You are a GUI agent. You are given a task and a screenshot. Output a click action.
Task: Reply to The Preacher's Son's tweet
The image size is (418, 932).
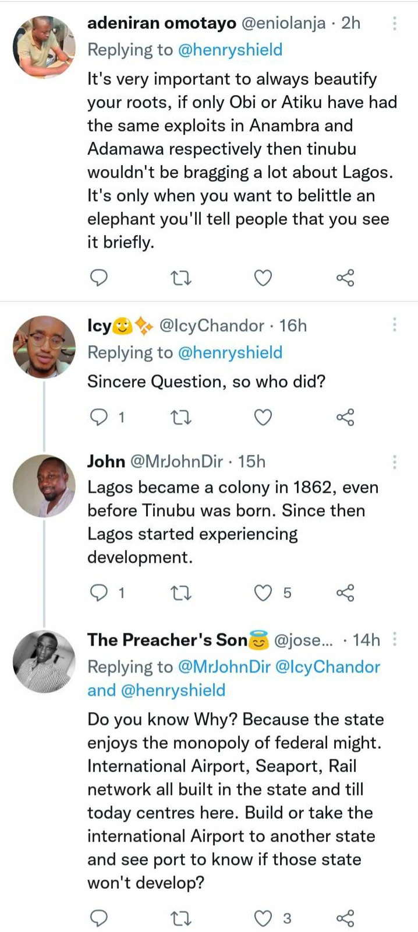[100, 919]
